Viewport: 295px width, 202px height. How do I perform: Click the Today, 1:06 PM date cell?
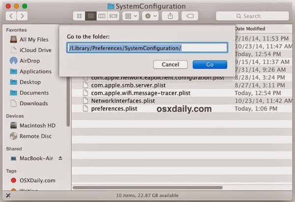point(256,108)
